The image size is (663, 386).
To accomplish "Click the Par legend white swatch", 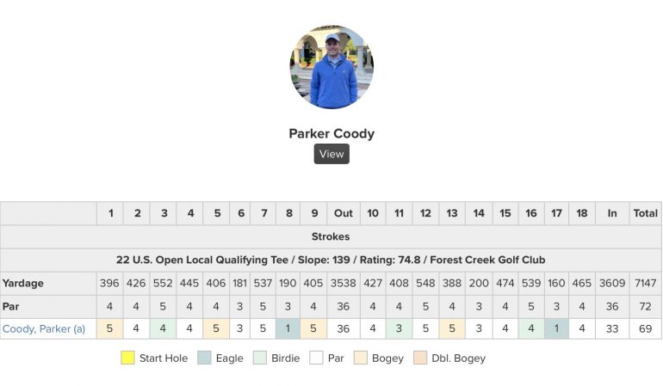I will tap(316, 358).
